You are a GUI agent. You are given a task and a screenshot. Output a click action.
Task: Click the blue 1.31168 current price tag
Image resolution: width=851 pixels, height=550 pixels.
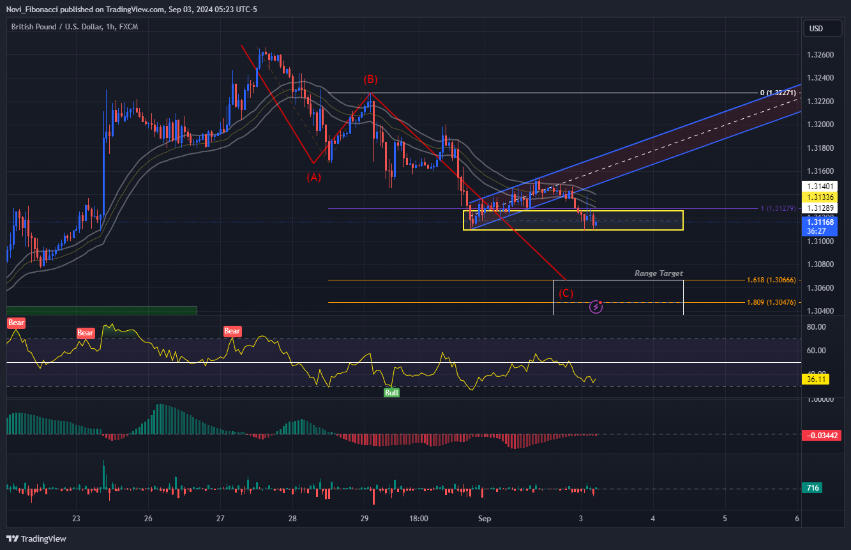(x=819, y=222)
